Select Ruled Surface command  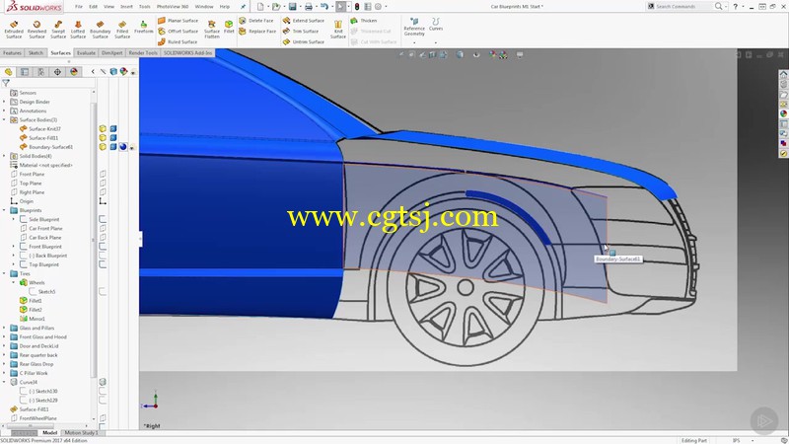click(178, 41)
